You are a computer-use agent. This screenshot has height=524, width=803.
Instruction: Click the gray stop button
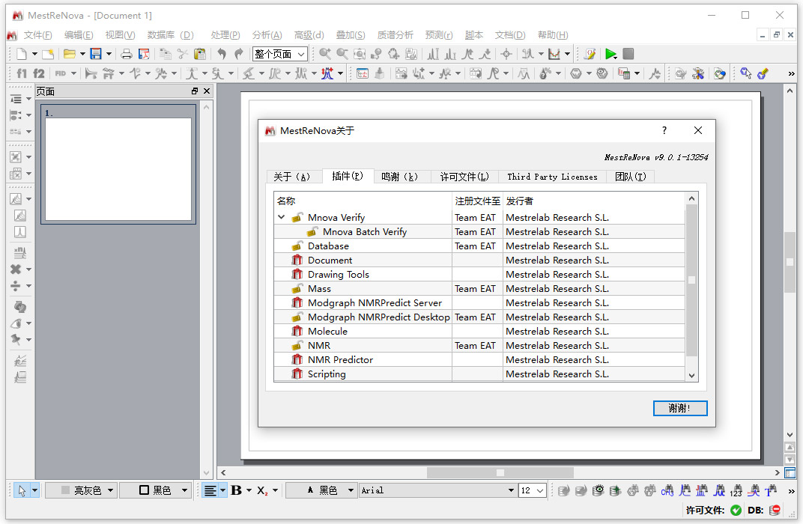coord(628,54)
